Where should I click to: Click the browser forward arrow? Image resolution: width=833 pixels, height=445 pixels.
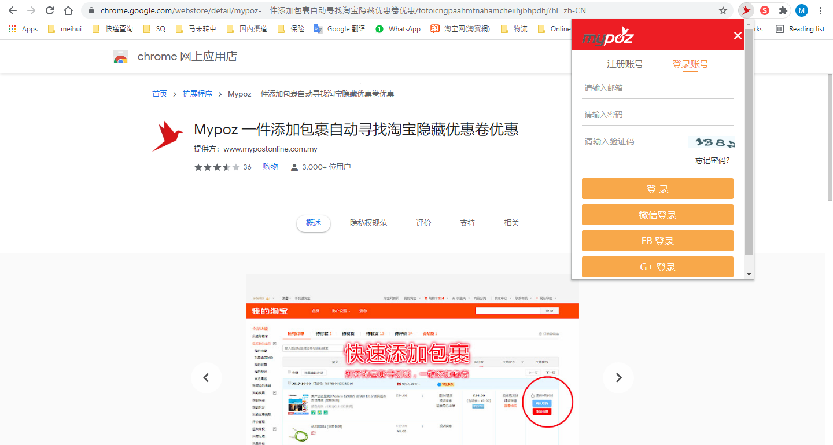[31, 10]
